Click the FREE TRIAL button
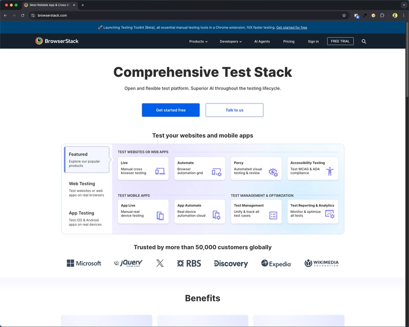This screenshot has width=409, height=327. (340, 41)
